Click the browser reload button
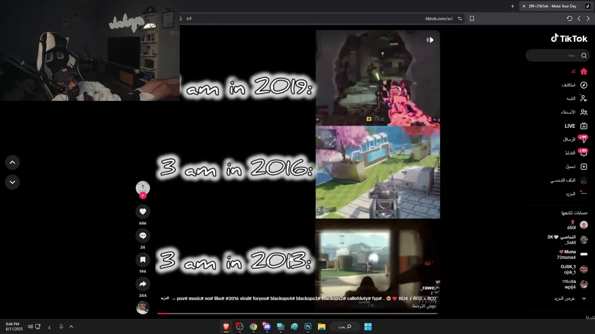This screenshot has height=334, width=595. point(569,19)
